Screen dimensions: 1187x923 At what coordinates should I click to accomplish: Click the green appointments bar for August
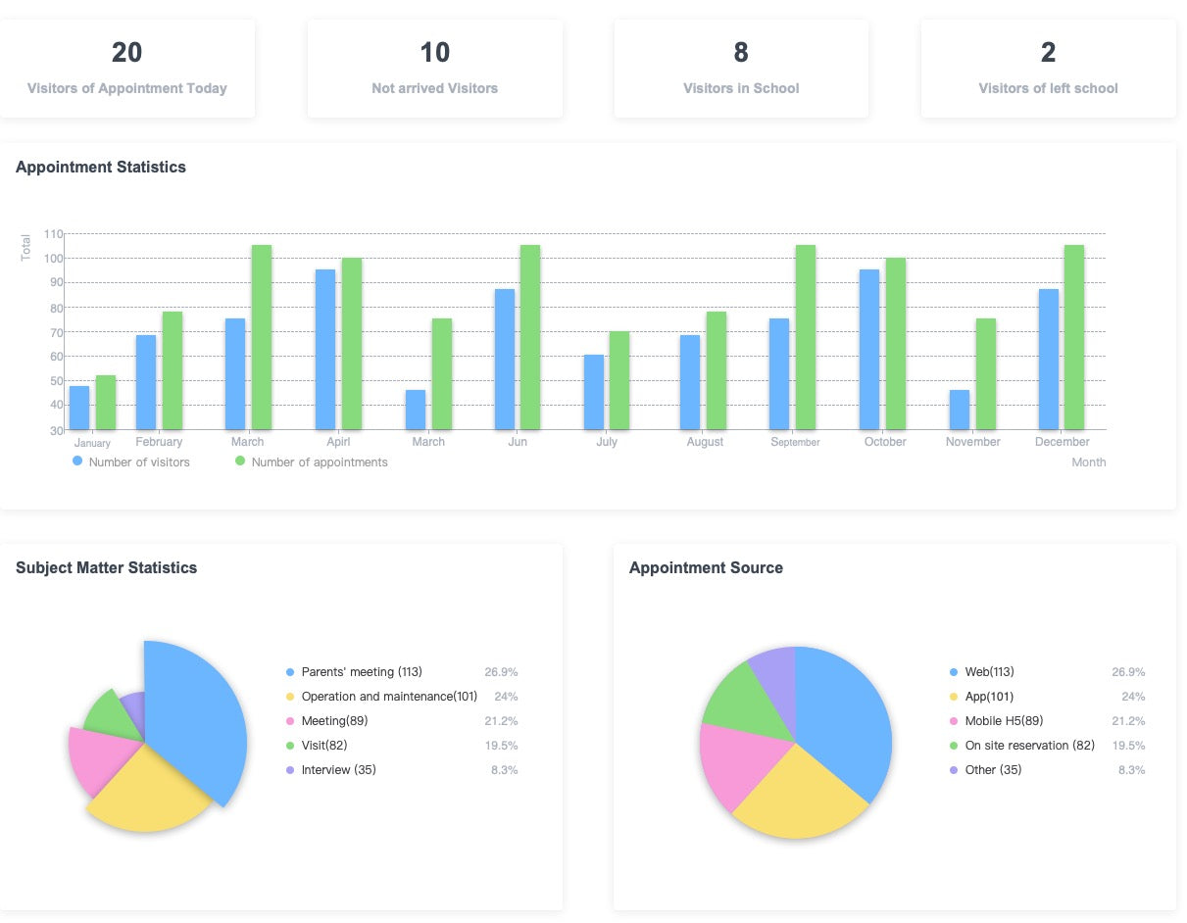tap(717, 370)
